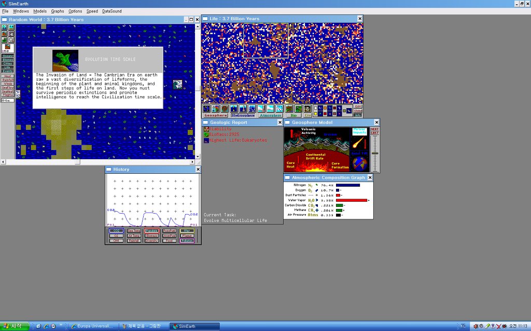Image resolution: width=531 pixels, height=331 pixels.
Task: Open the Windows menu
Action: coord(21,11)
